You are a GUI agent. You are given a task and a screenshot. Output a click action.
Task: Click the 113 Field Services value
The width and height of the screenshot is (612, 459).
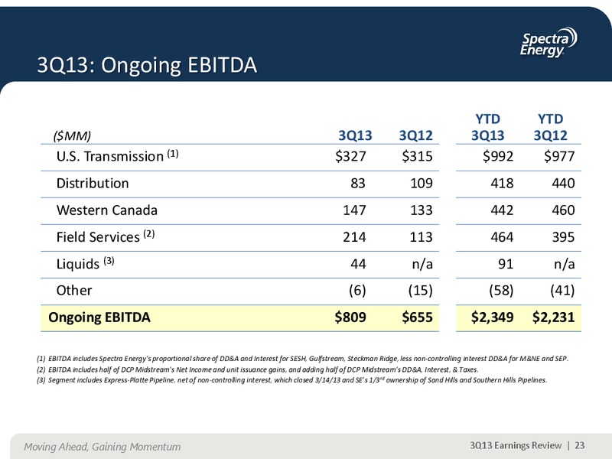pyautogui.click(x=422, y=237)
